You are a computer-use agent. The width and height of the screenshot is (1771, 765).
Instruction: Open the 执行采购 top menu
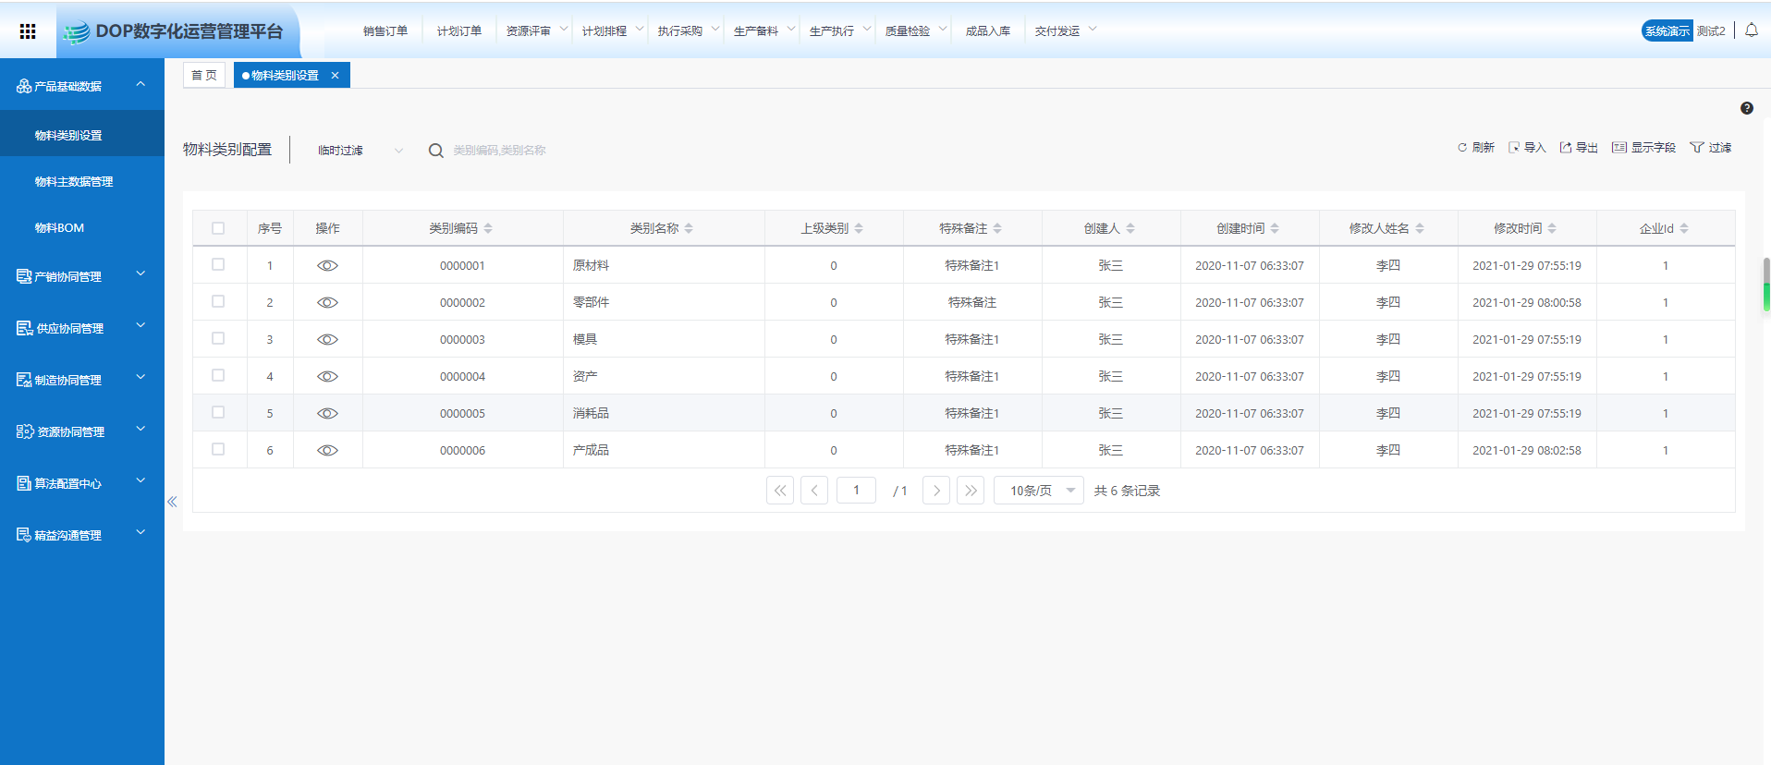(687, 31)
